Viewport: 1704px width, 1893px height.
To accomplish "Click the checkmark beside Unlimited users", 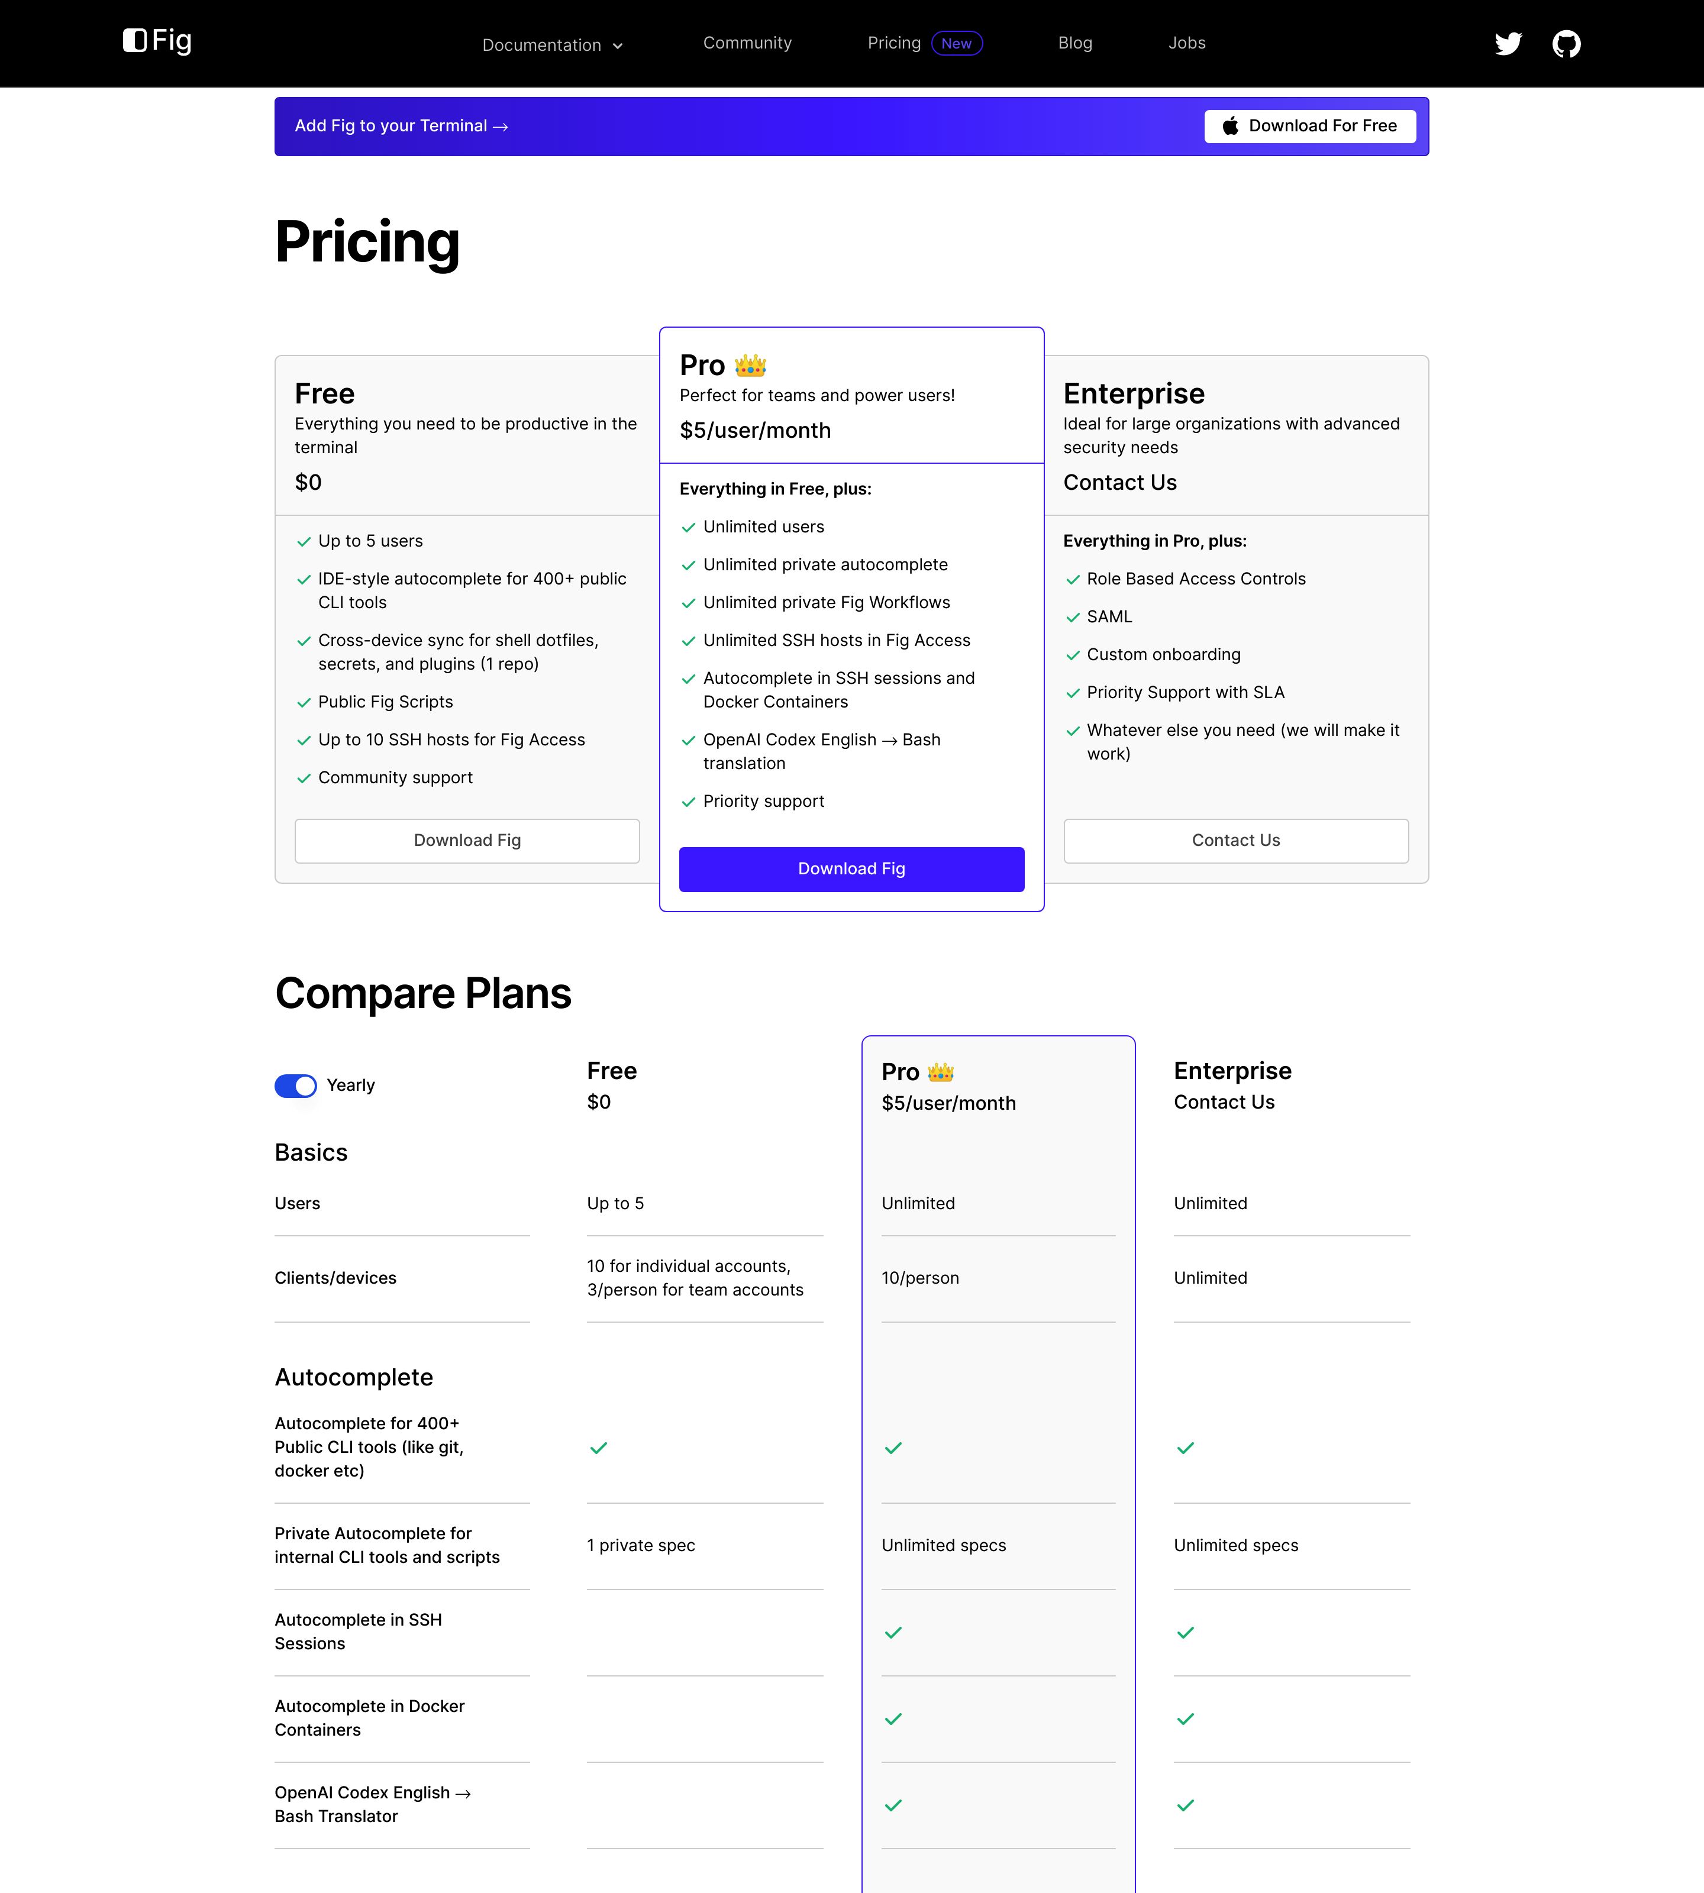I will click(x=688, y=528).
